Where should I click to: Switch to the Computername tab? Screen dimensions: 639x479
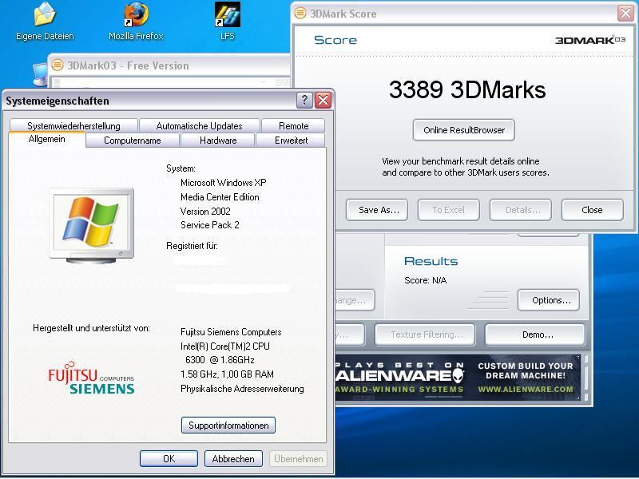click(x=133, y=141)
